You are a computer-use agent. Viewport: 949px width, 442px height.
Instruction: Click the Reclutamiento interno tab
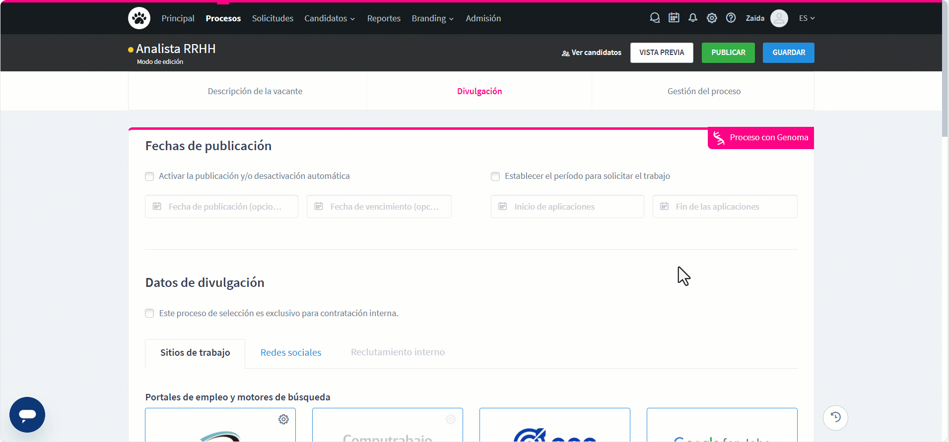(398, 352)
